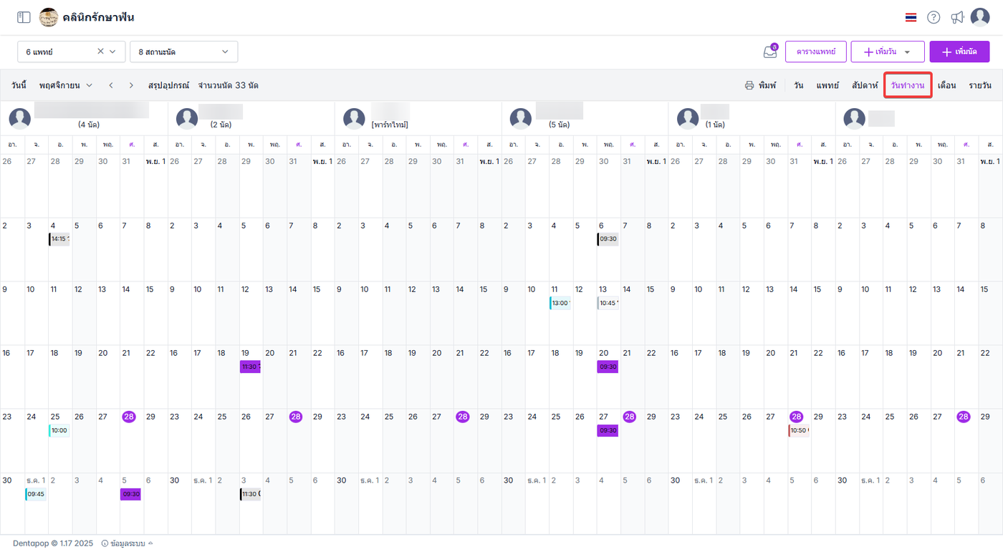Go to next month arrow
Image resolution: width=1003 pixels, height=552 pixels.
point(131,85)
